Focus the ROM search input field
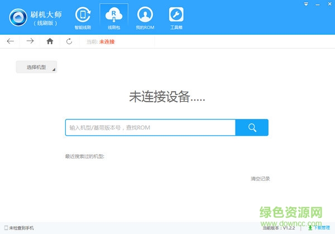Viewport: 335px width, 234px height. click(150, 127)
